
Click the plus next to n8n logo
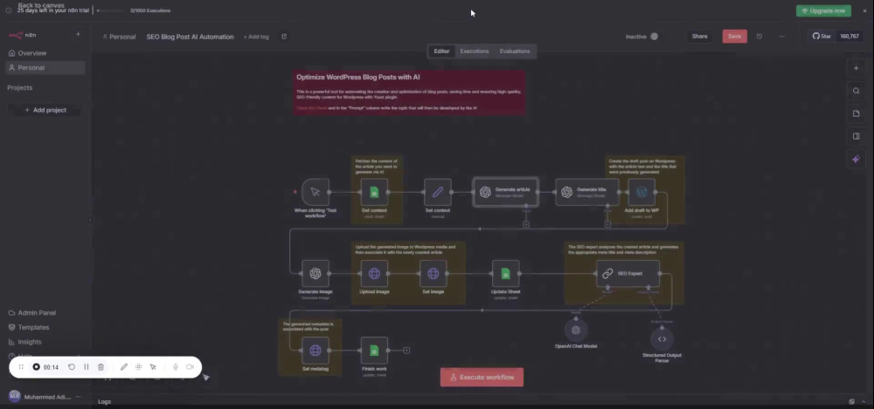click(x=78, y=35)
